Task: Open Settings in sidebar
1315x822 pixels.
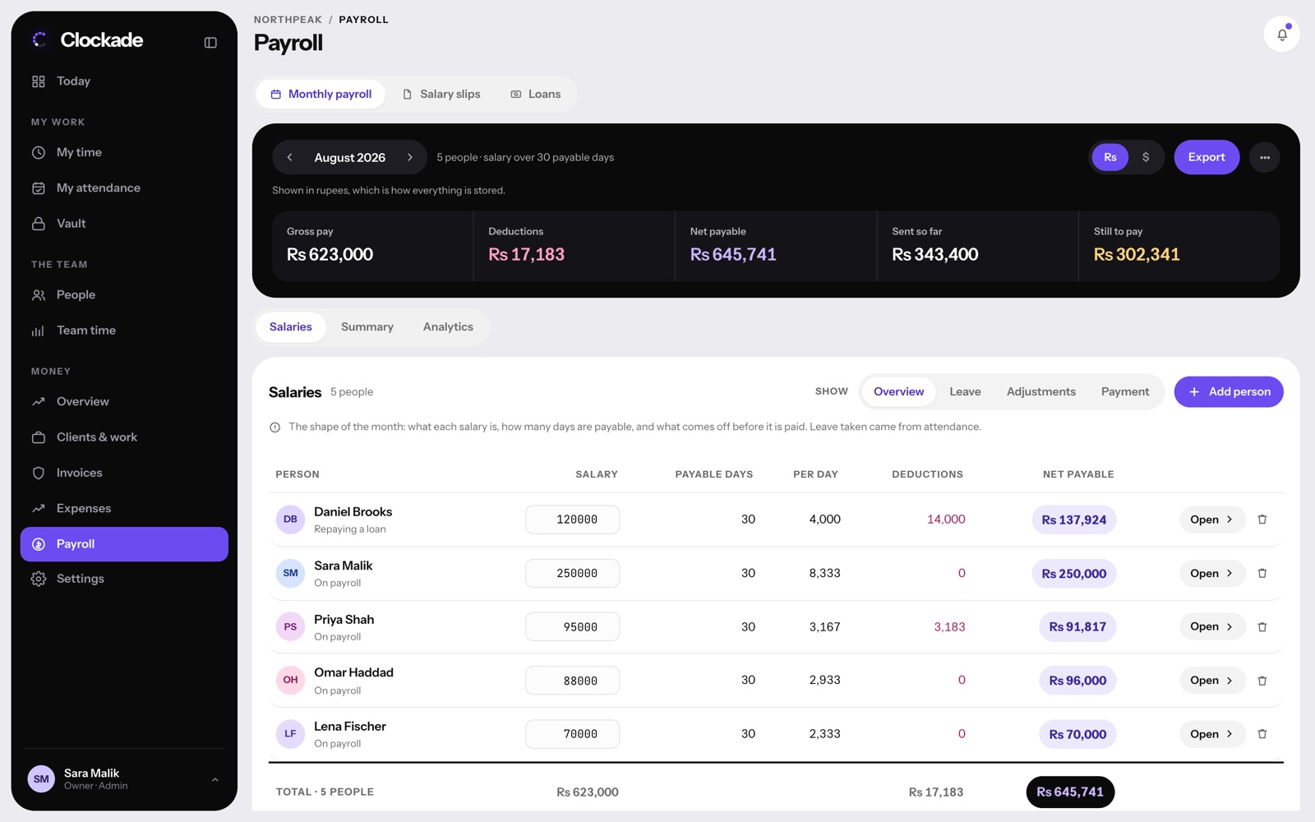Action: point(124,579)
